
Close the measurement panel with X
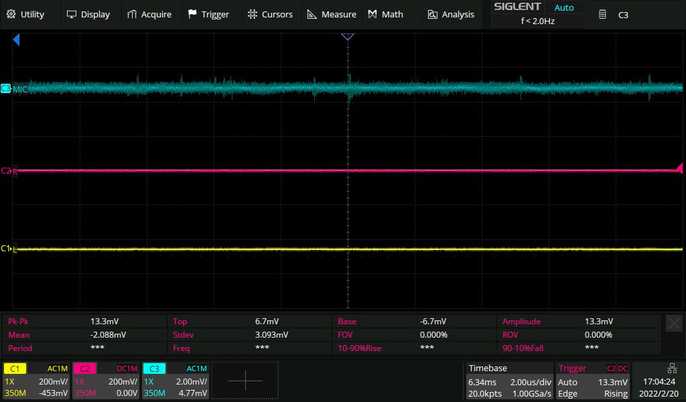pos(674,324)
